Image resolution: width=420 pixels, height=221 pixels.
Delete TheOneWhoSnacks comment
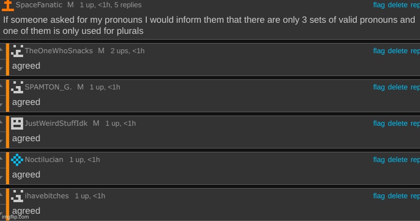pos(397,51)
